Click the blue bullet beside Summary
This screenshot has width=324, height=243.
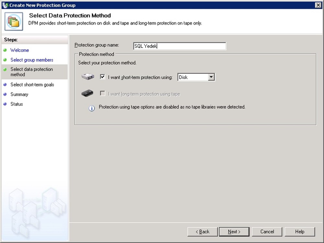5,94
